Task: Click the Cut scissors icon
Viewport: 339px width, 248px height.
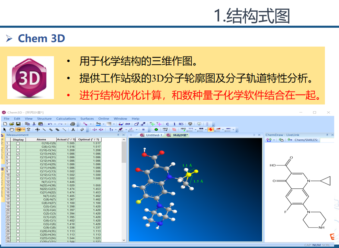Action: (x=34, y=124)
